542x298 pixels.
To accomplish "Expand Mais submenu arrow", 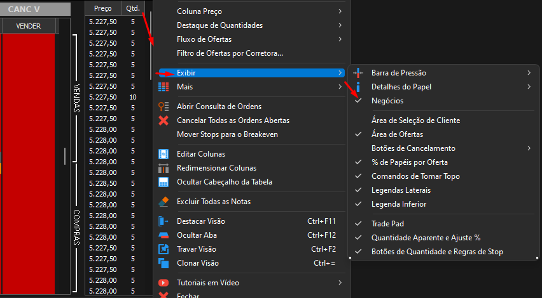I will pos(340,87).
